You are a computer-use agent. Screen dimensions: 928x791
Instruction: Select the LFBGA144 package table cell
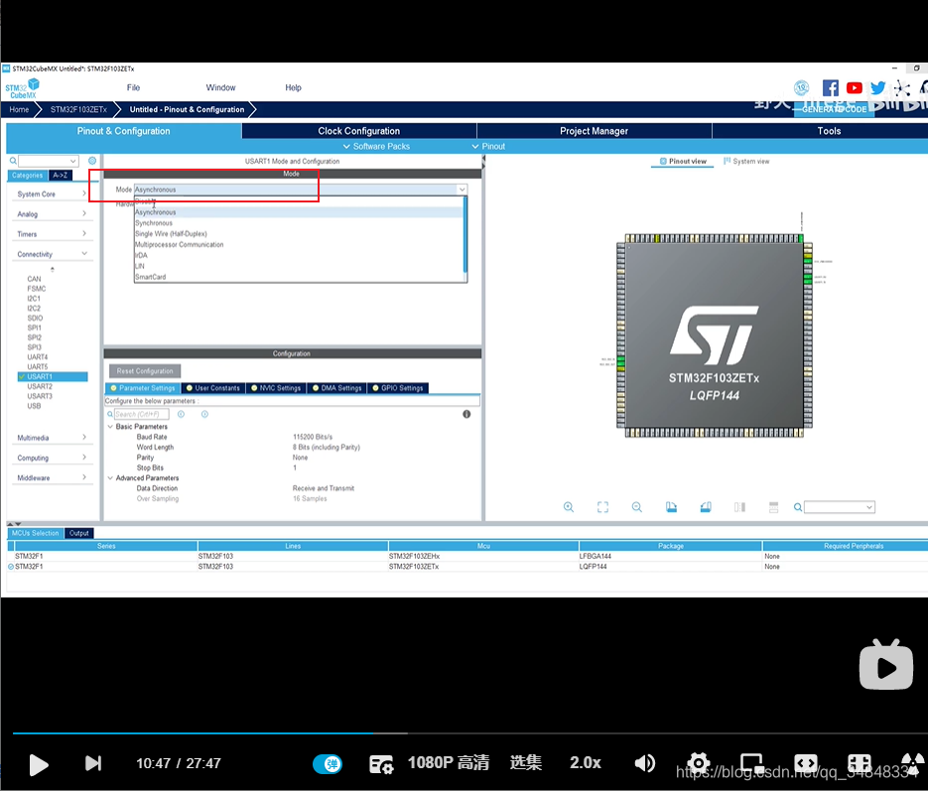671,556
